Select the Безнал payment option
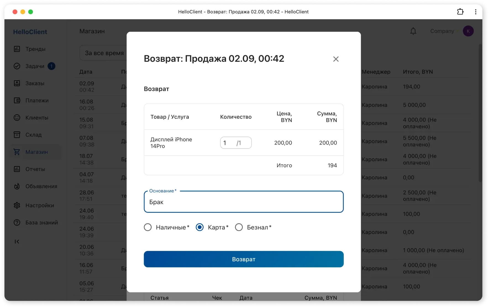The width and height of the screenshot is (489, 308). (239, 227)
